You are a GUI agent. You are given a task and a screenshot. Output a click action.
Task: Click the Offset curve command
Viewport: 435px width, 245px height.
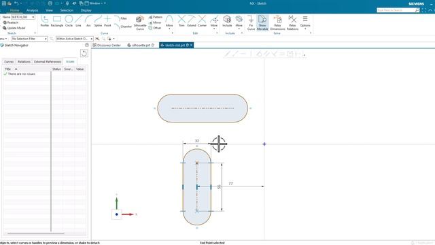tap(155, 28)
